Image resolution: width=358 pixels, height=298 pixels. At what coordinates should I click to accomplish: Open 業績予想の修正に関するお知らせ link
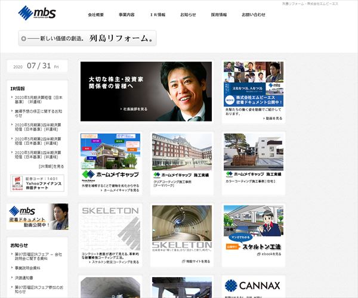[x=38, y=113]
